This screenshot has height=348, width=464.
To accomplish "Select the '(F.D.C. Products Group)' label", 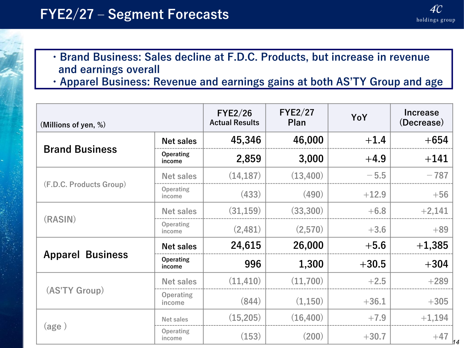I will [x=85, y=184].
